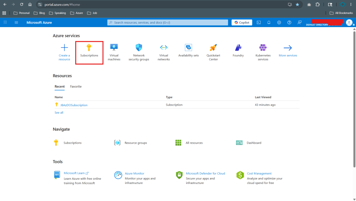The image size is (356, 201).
Task: Click the Microsoft Azure home title
Action: pos(39,23)
